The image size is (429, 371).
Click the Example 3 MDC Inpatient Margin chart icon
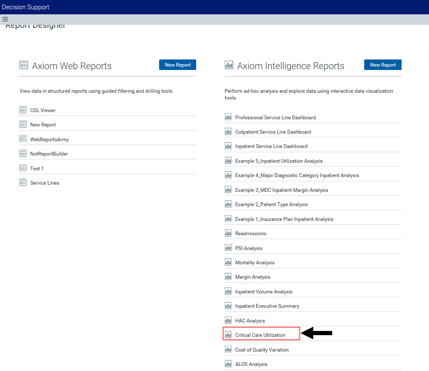[x=228, y=190]
